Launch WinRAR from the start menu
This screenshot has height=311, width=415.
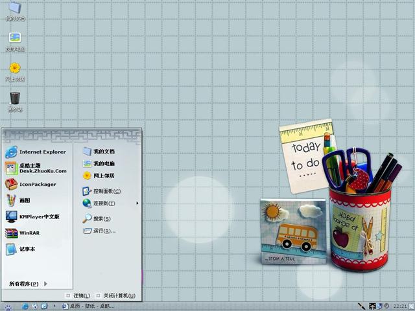click(23, 233)
